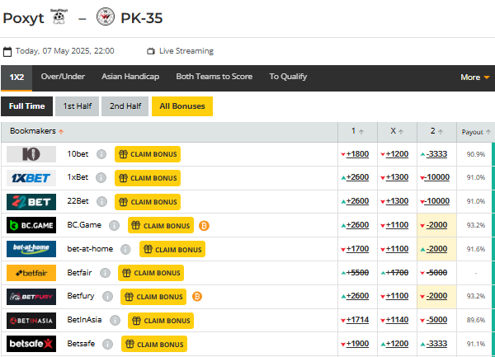Screen dimensions: 495x357
Task: Select the 1st Half period tab
Action: click(77, 106)
